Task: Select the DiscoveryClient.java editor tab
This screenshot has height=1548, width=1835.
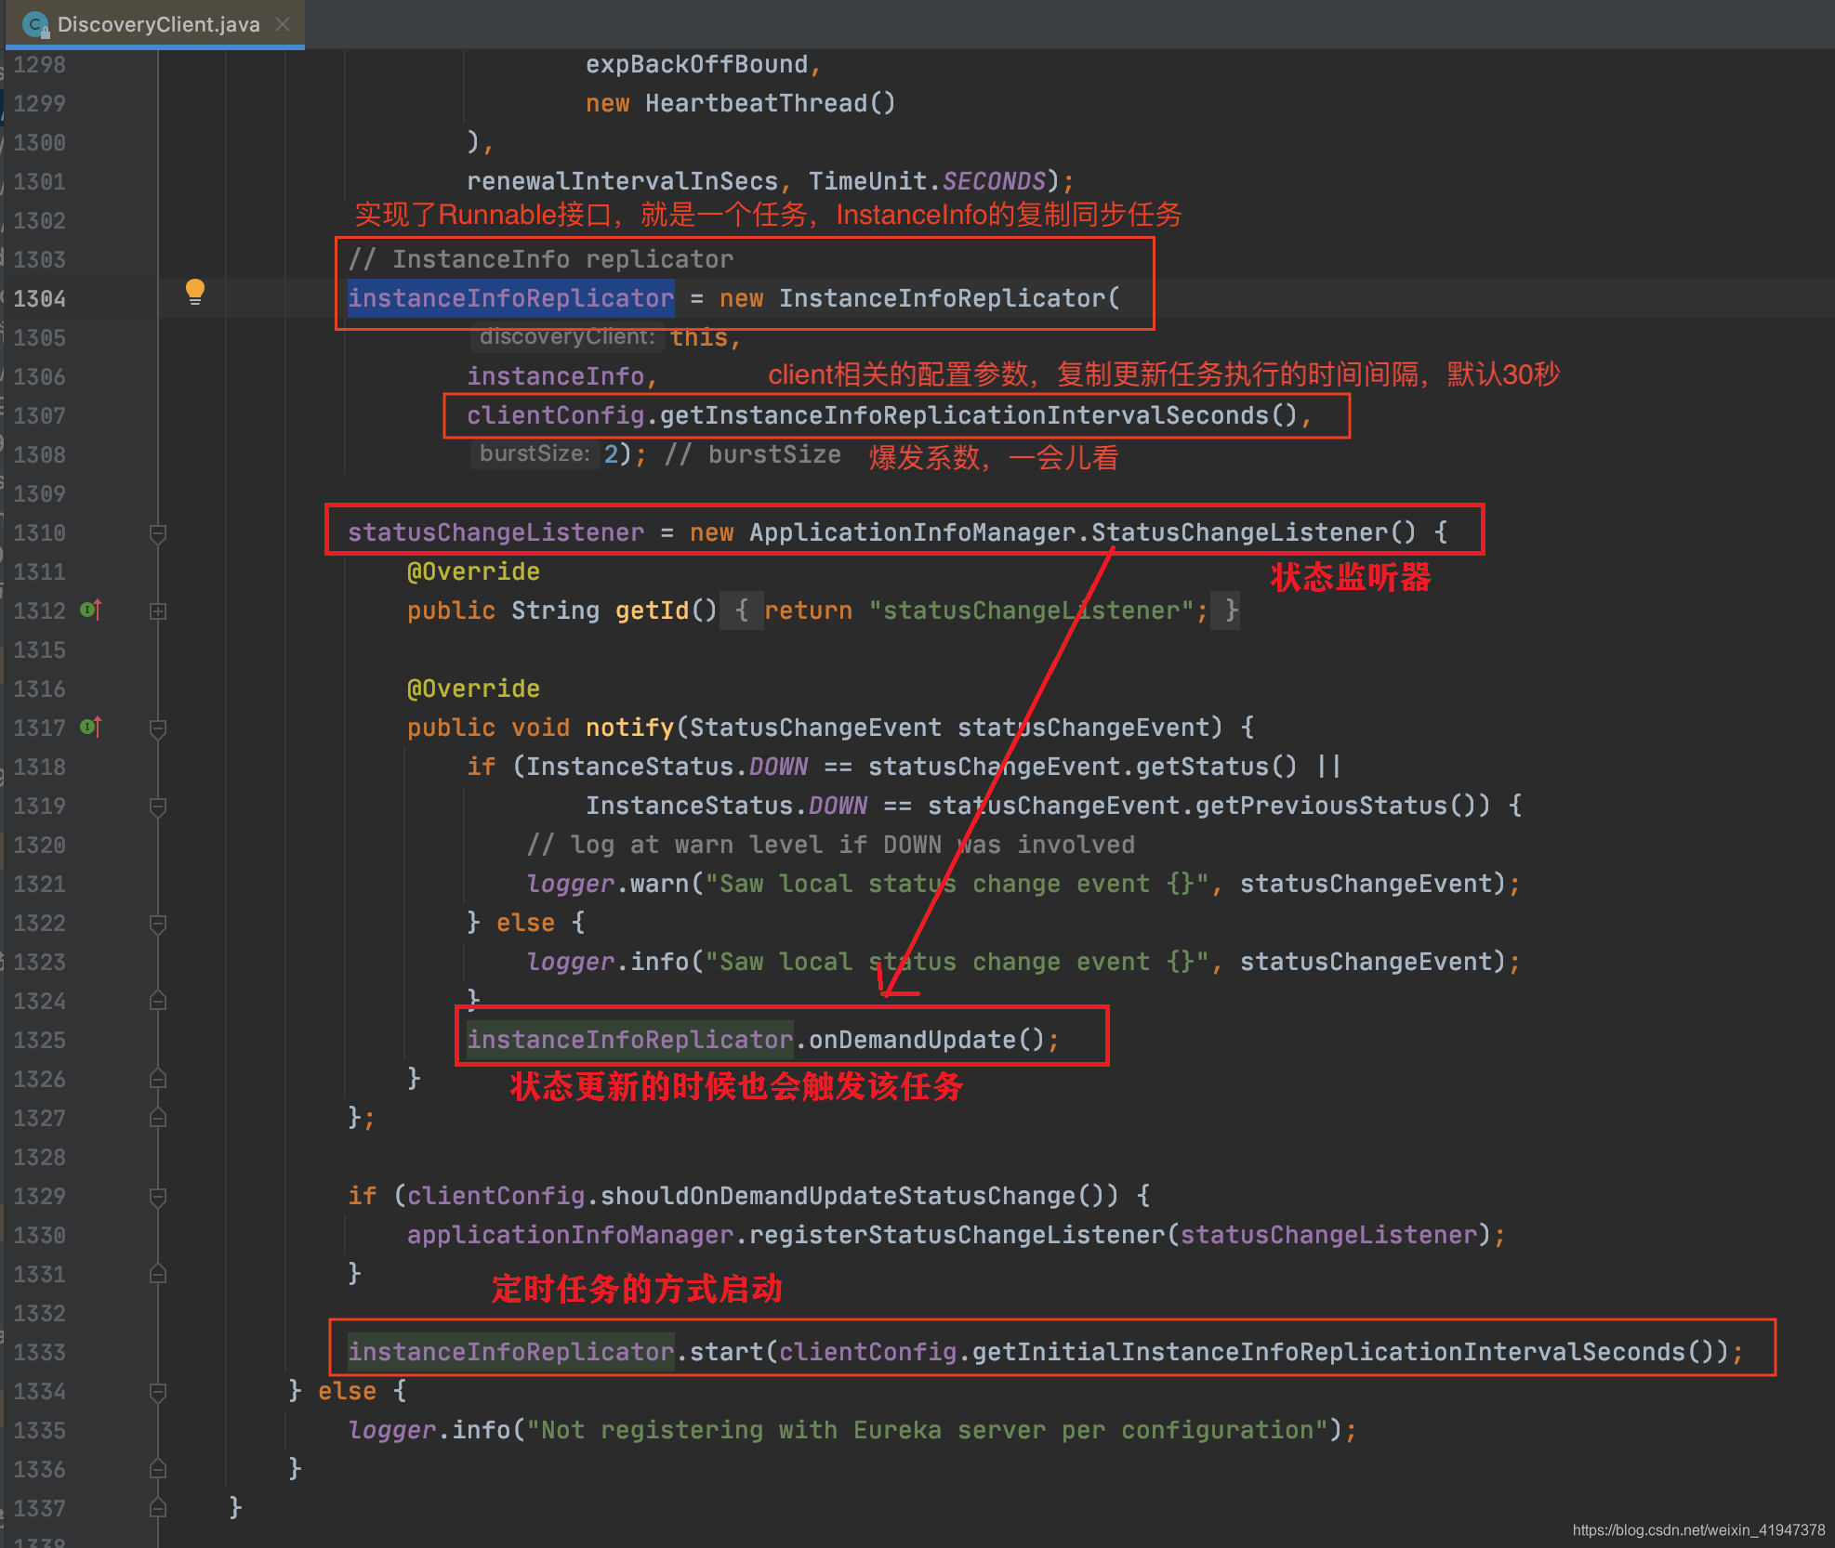Action: (x=158, y=24)
